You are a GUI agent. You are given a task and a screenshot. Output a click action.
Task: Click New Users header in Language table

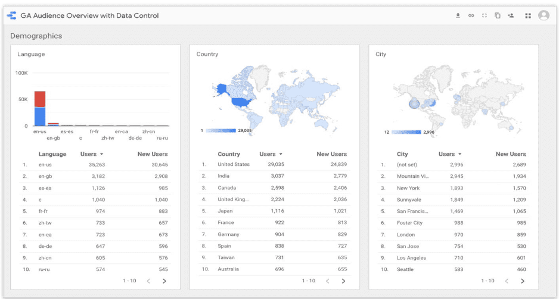(x=153, y=154)
